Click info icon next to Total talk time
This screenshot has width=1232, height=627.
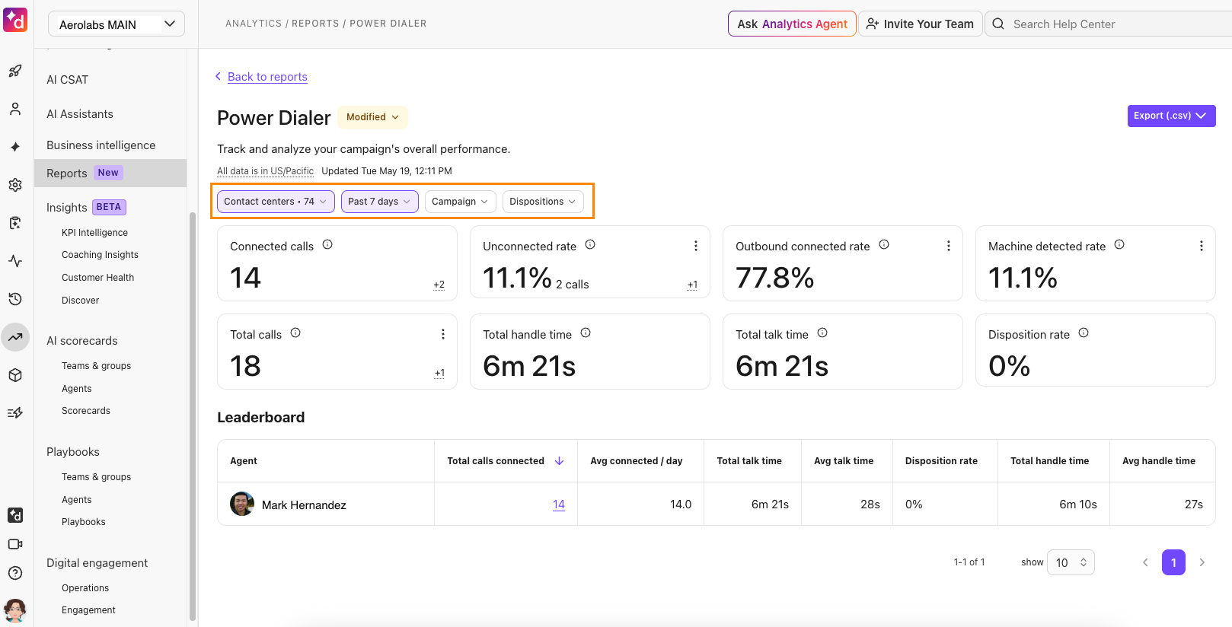click(x=822, y=333)
